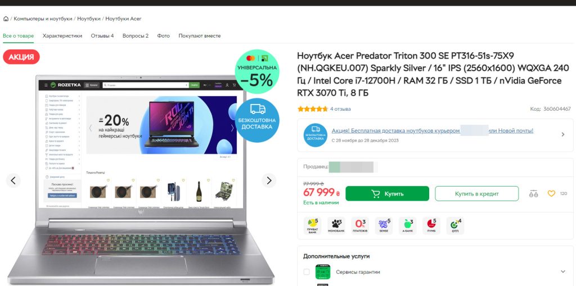Open free delivery promo details arrow
This screenshot has height=286, width=576.
[x=562, y=135]
